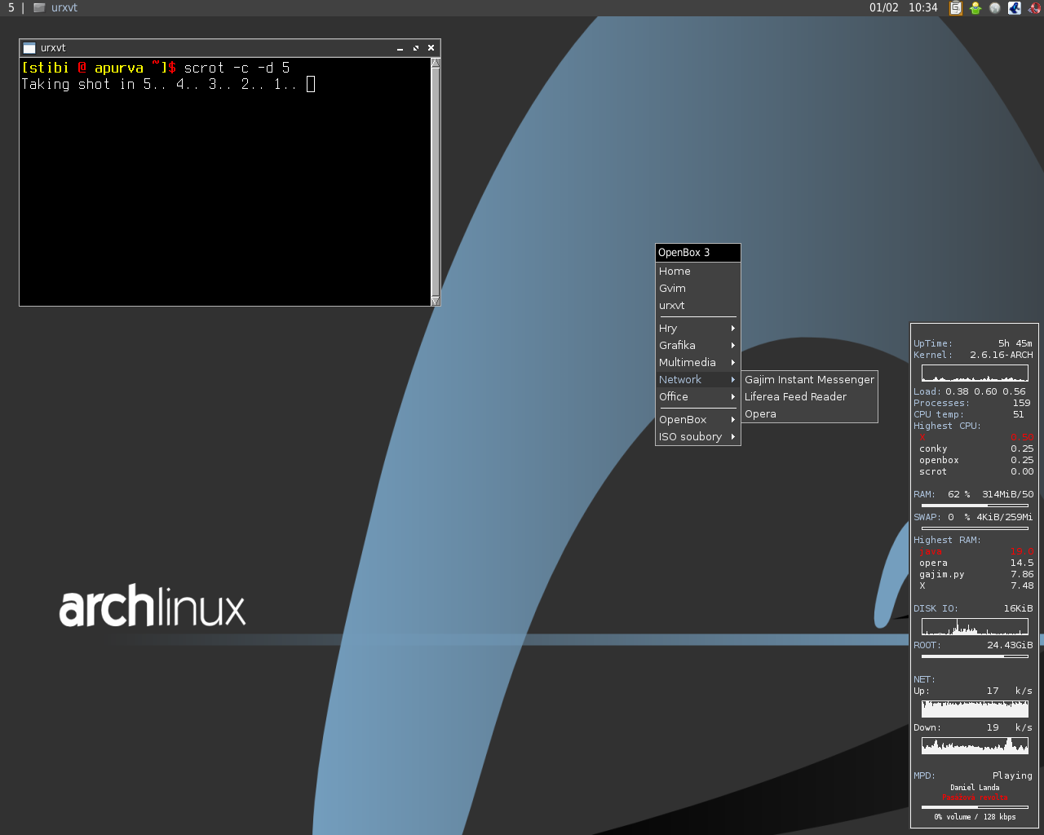Click the CPU load graph in conky
1044x835 pixels.
click(975, 373)
